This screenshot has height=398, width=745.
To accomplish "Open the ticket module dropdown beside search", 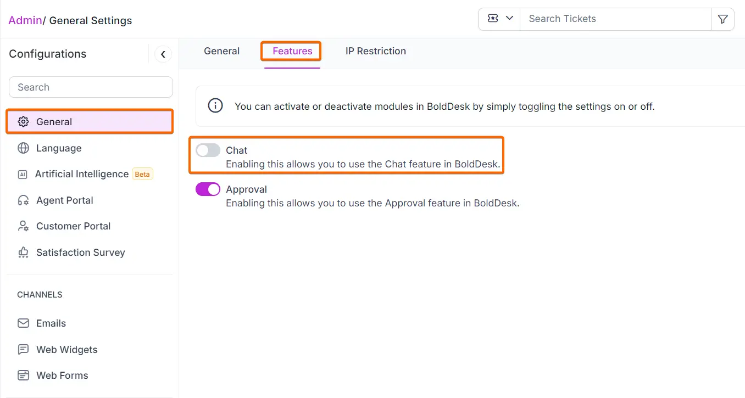I will point(499,19).
